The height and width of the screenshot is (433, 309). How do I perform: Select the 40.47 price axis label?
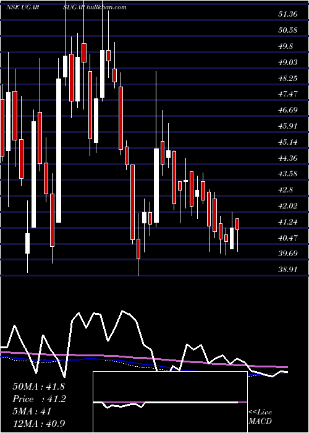pyautogui.click(x=288, y=238)
